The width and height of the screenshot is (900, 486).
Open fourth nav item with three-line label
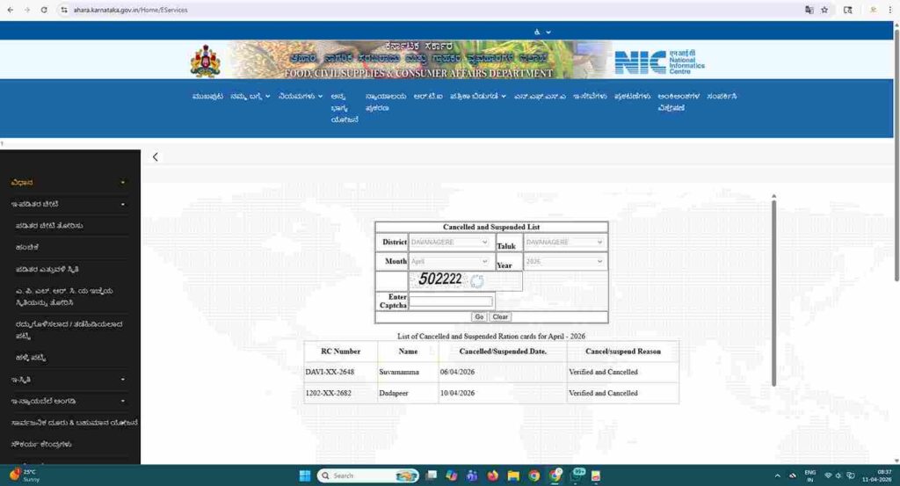[x=345, y=108]
